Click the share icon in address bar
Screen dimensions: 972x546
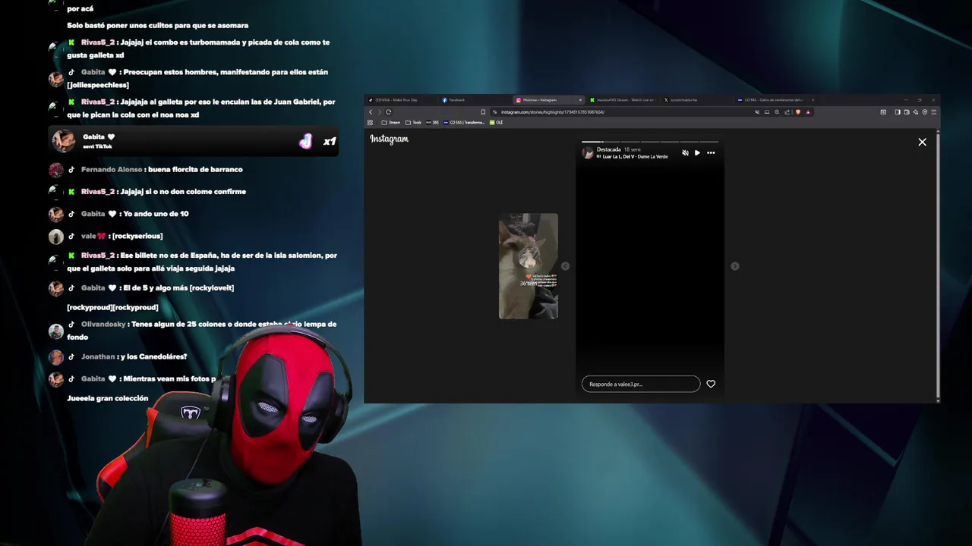point(787,112)
